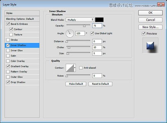Select the Color Overlay label
Image resolution: width=167 pixels, height=123 pixels.
click(x=18, y=61)
